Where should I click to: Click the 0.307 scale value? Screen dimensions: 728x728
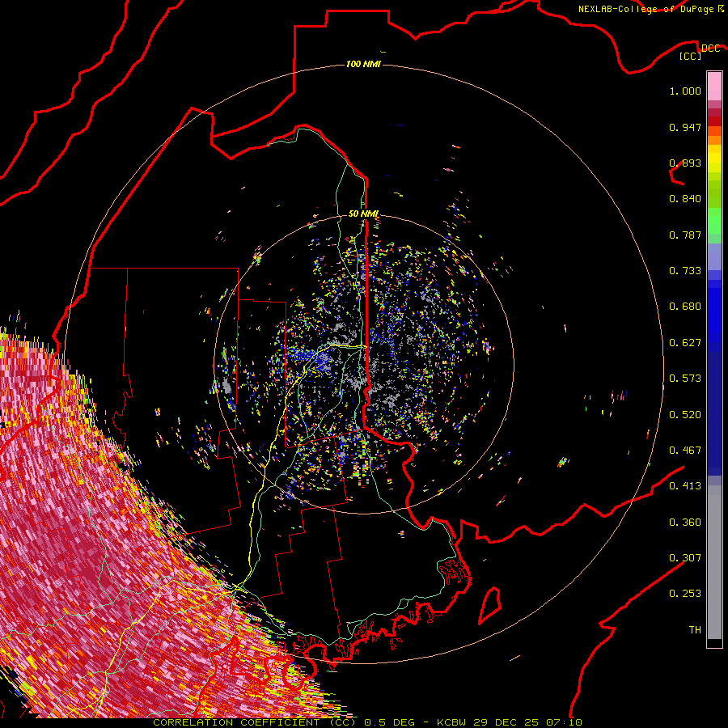click(685, 558)
